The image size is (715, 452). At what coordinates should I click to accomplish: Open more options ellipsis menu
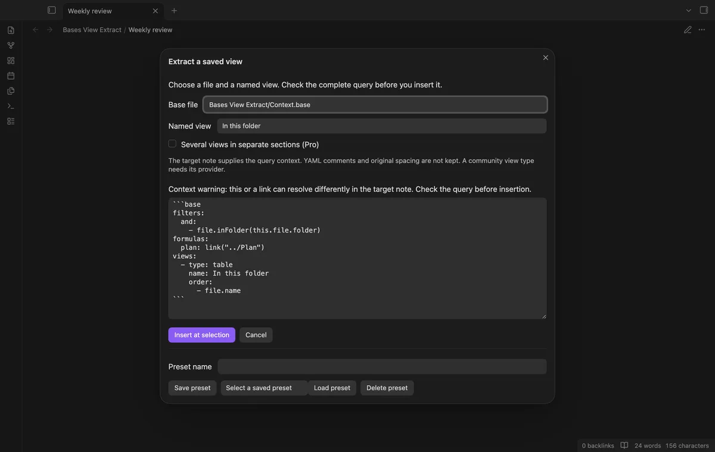tap(702, 30)
